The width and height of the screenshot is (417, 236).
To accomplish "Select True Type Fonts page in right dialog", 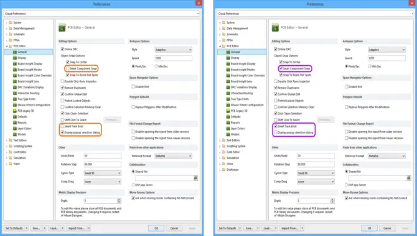I will pos(240,99).
